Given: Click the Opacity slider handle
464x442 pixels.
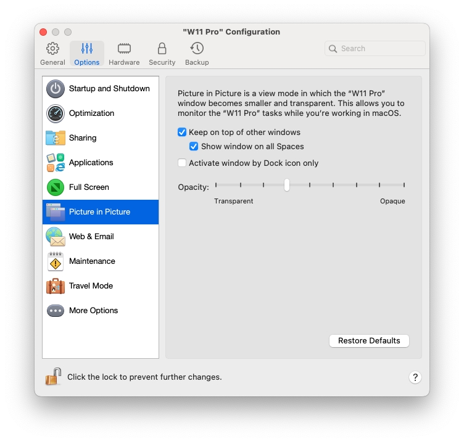Looking at the screenshot, I should [x=287, y=185].
